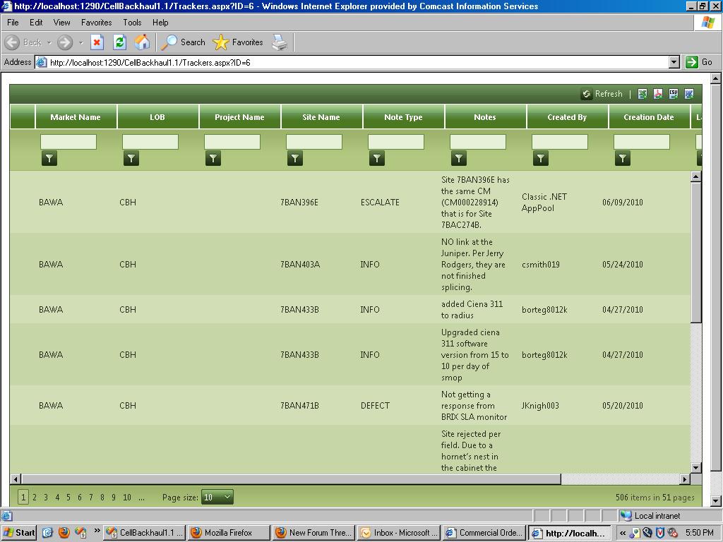Apply filter on LOB column

[x=131, y=159]
